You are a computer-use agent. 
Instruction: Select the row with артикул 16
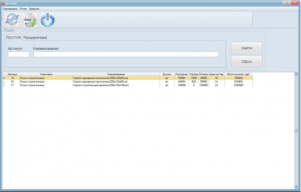click(x=128, y=81)
